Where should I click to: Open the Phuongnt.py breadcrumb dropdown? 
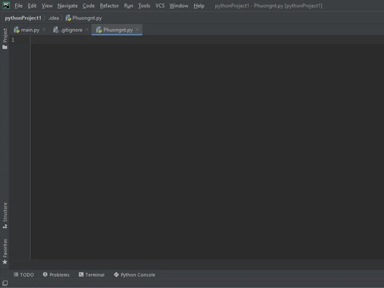[87, 18]
